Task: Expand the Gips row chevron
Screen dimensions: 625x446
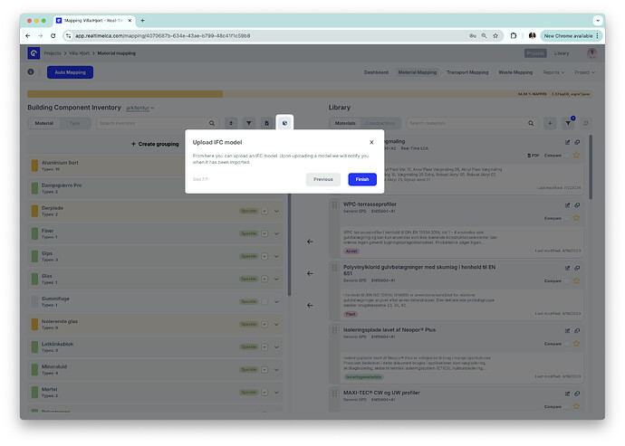Action: click(x=276, y=256)
